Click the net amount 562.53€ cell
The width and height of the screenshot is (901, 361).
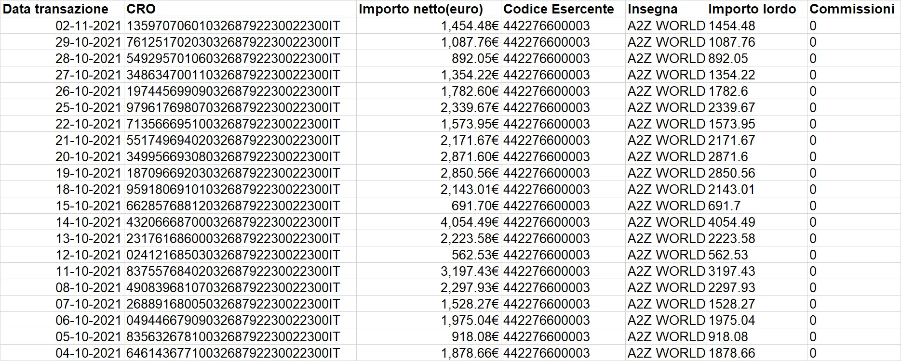coord(474,255)
